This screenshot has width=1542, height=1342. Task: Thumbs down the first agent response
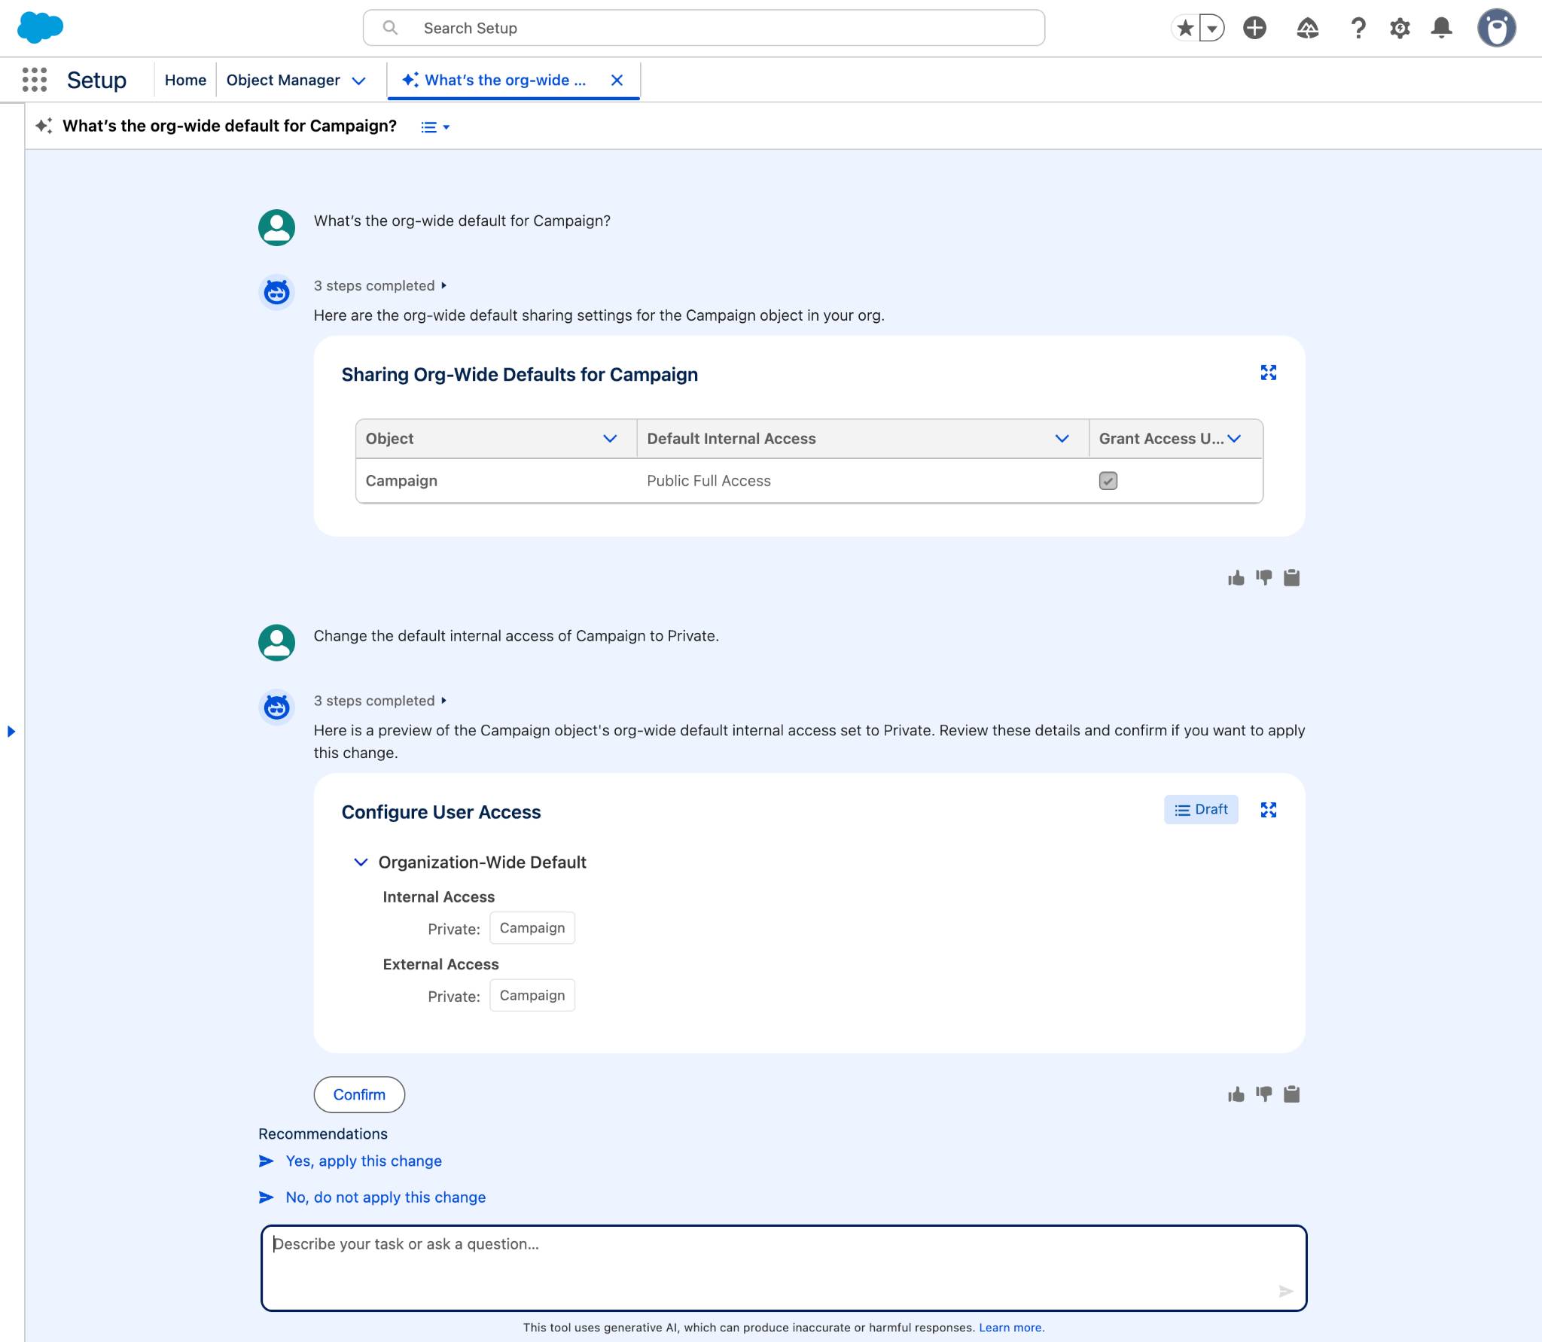click(1264, 578)
